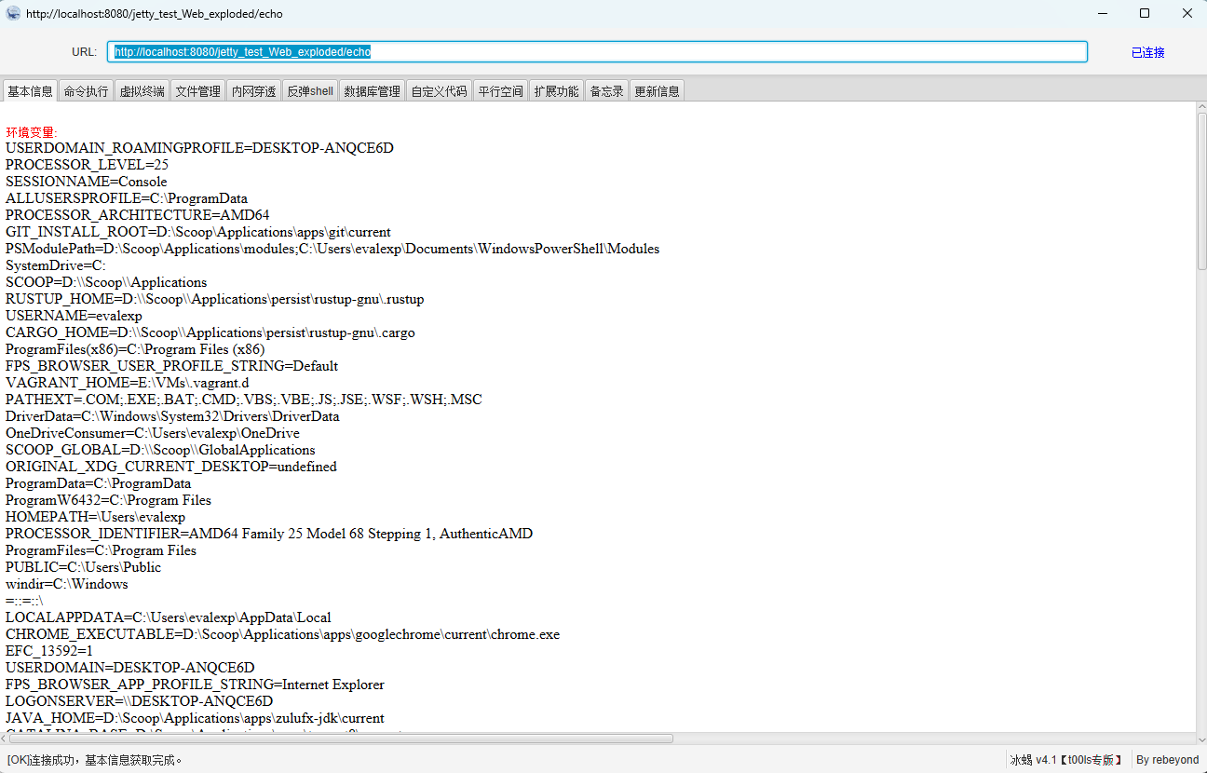Screen dimensions: 1207x773
Task: Close the application window
Action: click(x=1187, y=14)
